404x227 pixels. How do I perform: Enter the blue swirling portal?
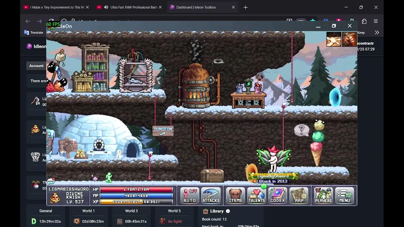[x=335, y=97]
